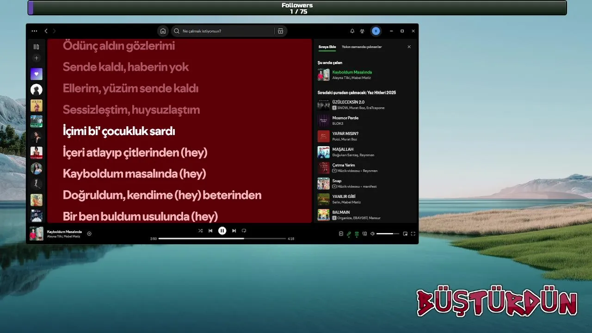The height and width of the screenshot is (333, 592).
Task: Expand Your Library sidebar icon
Action: coord(36,47)
